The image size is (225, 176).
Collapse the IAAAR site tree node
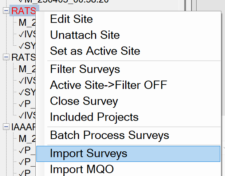coord(6,127)
